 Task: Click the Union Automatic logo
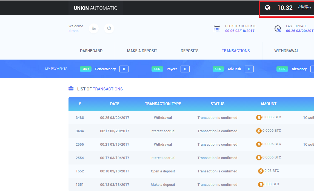(x=95, y=8)
